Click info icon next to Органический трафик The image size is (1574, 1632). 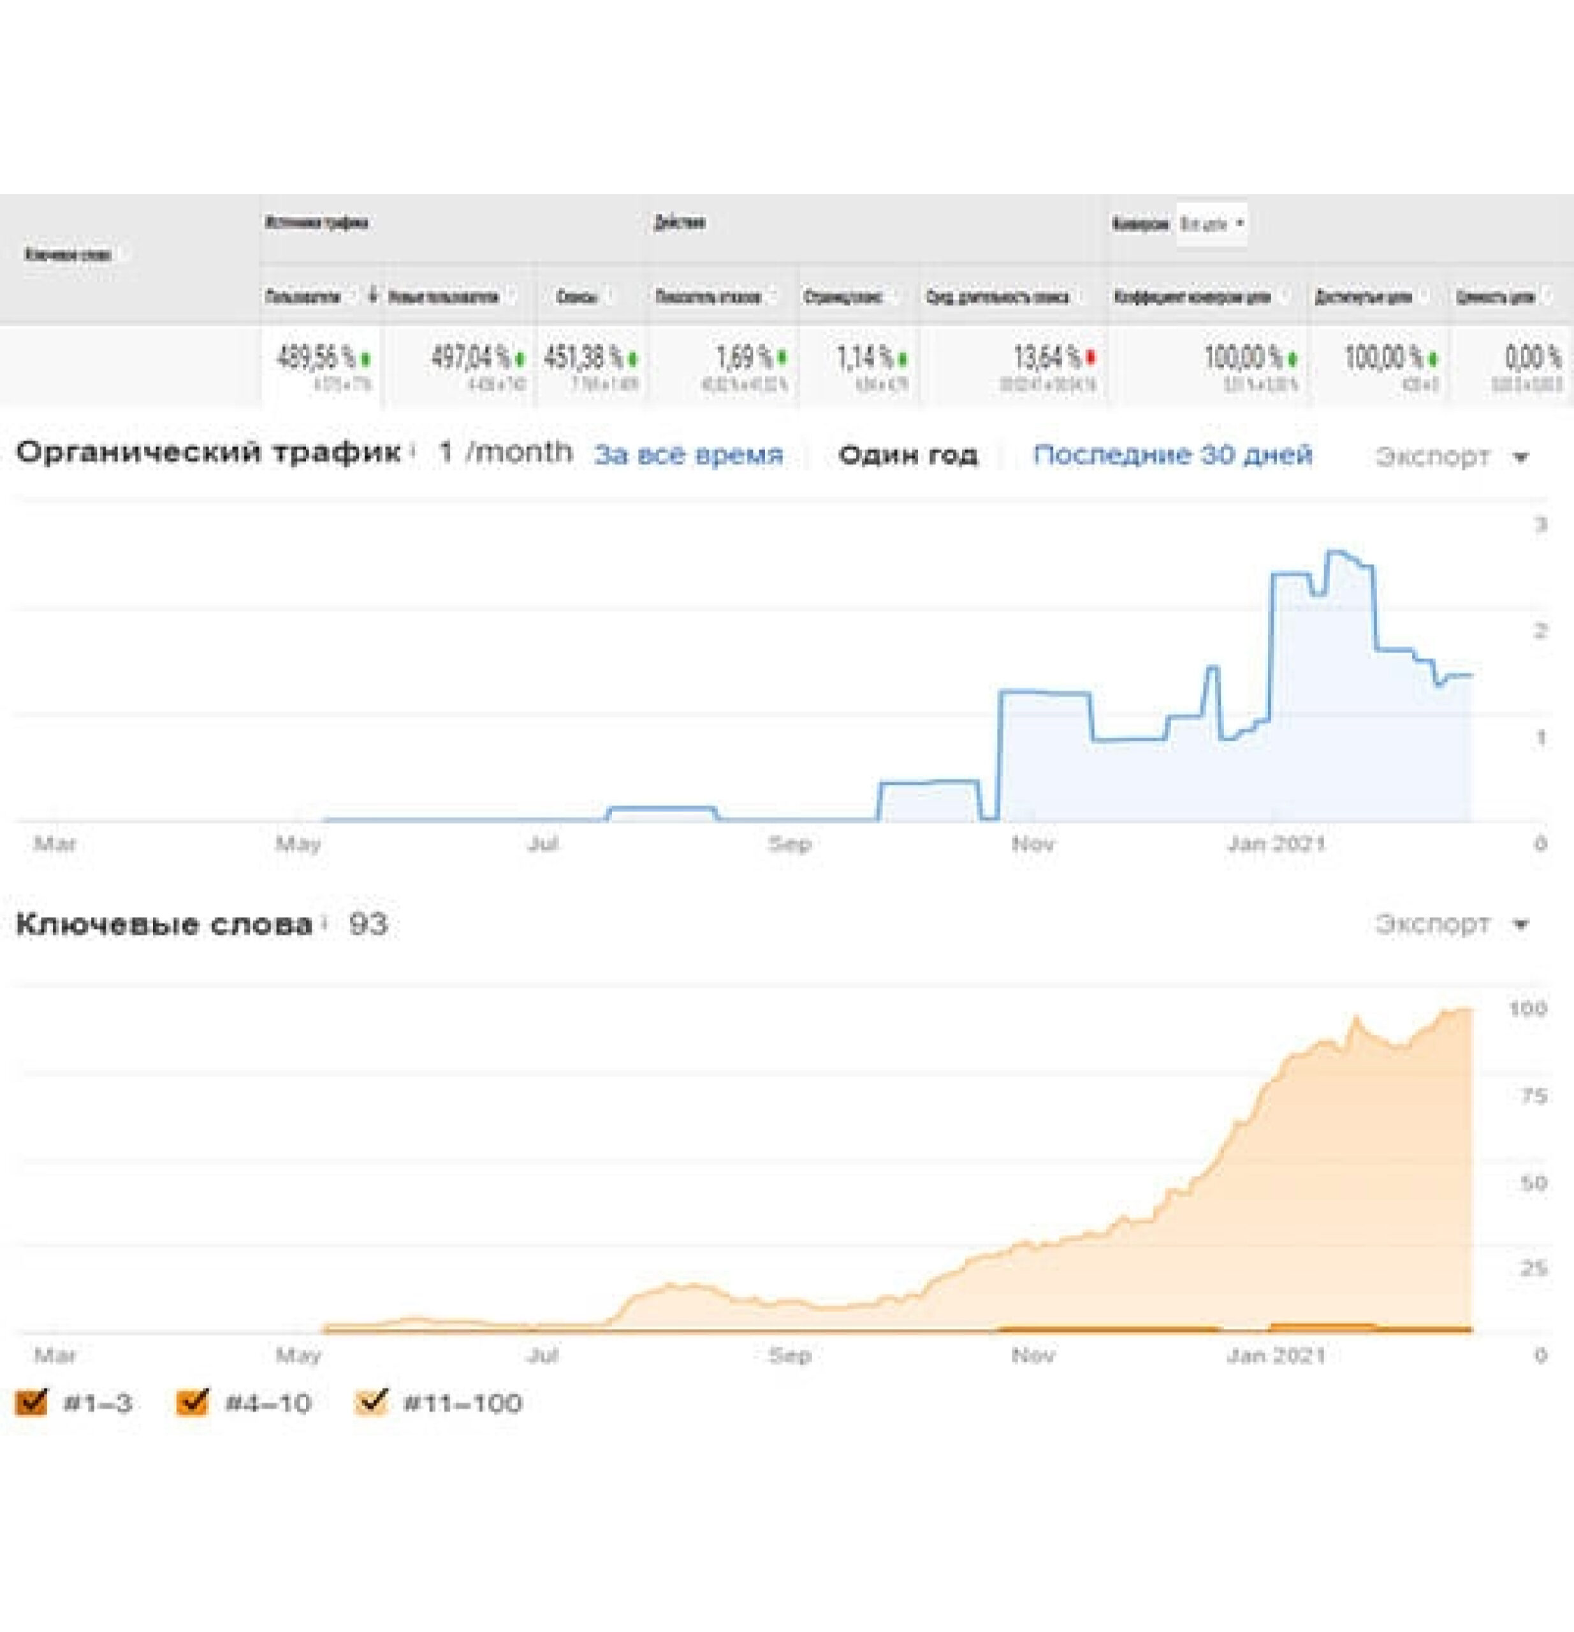pyautogui.click(x=412, y=452)
